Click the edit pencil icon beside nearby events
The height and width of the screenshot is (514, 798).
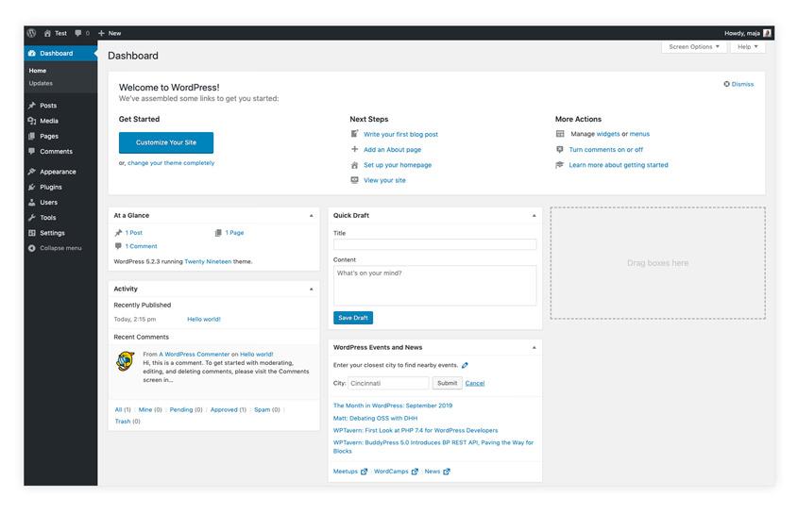tap(465, 365)
